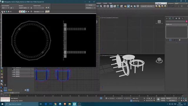Viewport: 188px width, 106px height.
Task: Open the project path dropdown in toolbar
Action: tap(147, 6)
